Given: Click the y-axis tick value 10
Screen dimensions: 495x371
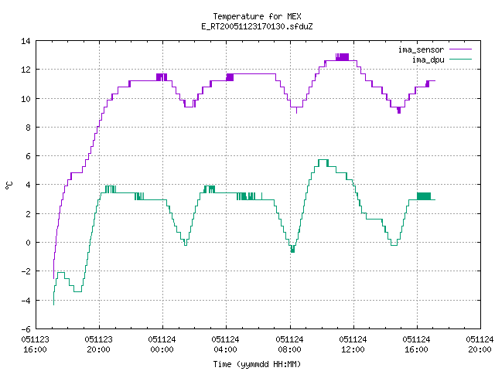Looking at the screenshot, I should 26,99.
